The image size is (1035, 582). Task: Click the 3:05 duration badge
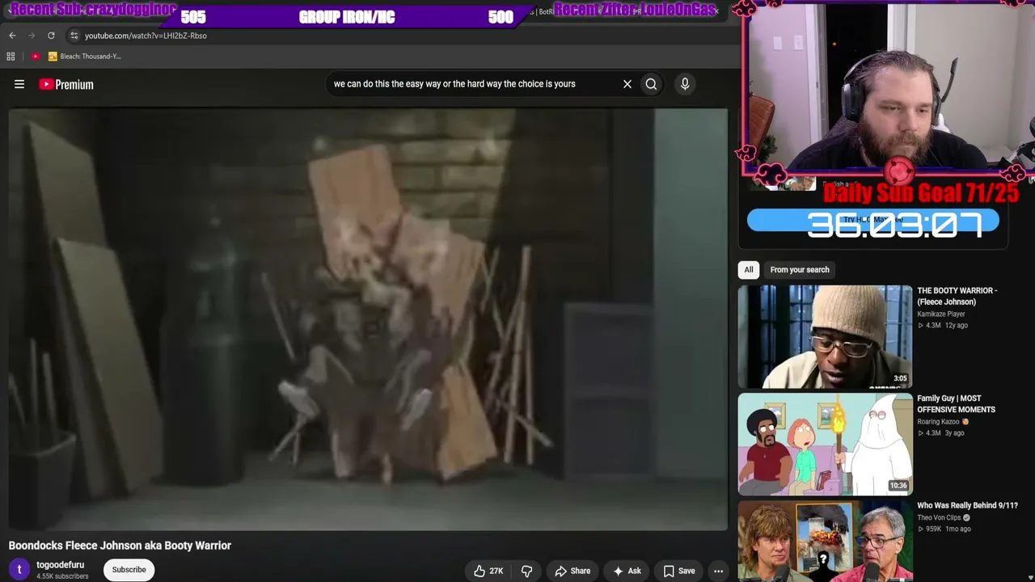click(x=900, y=378)
